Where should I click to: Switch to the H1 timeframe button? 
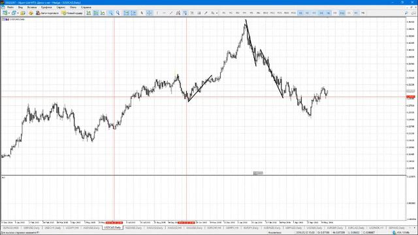tap(300, 13)
